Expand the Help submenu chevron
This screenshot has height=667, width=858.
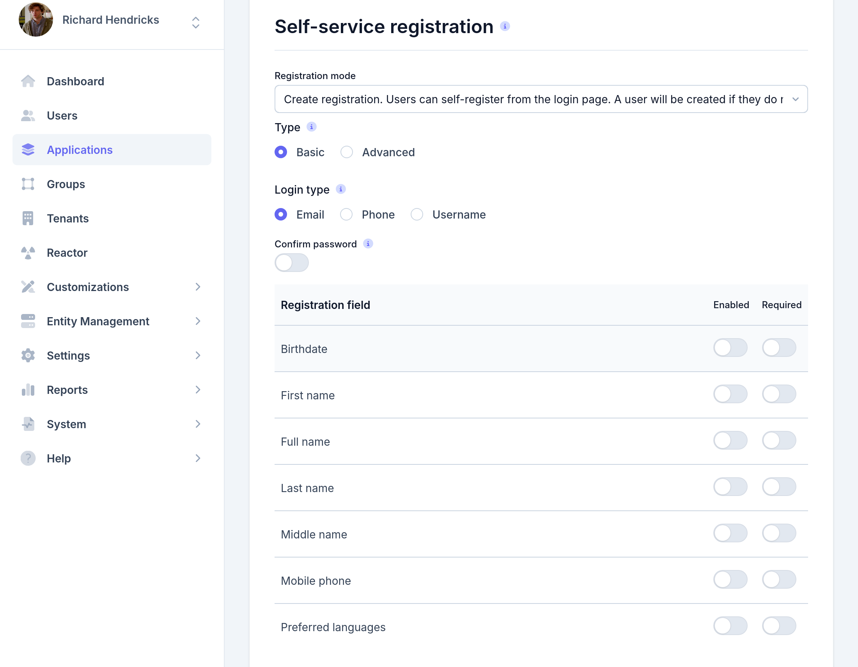tap(198, 458)
